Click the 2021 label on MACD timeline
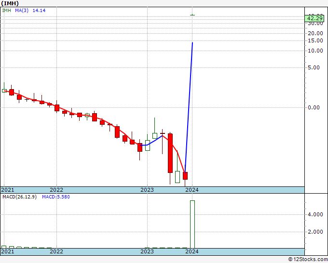 [x=8, y=251]
